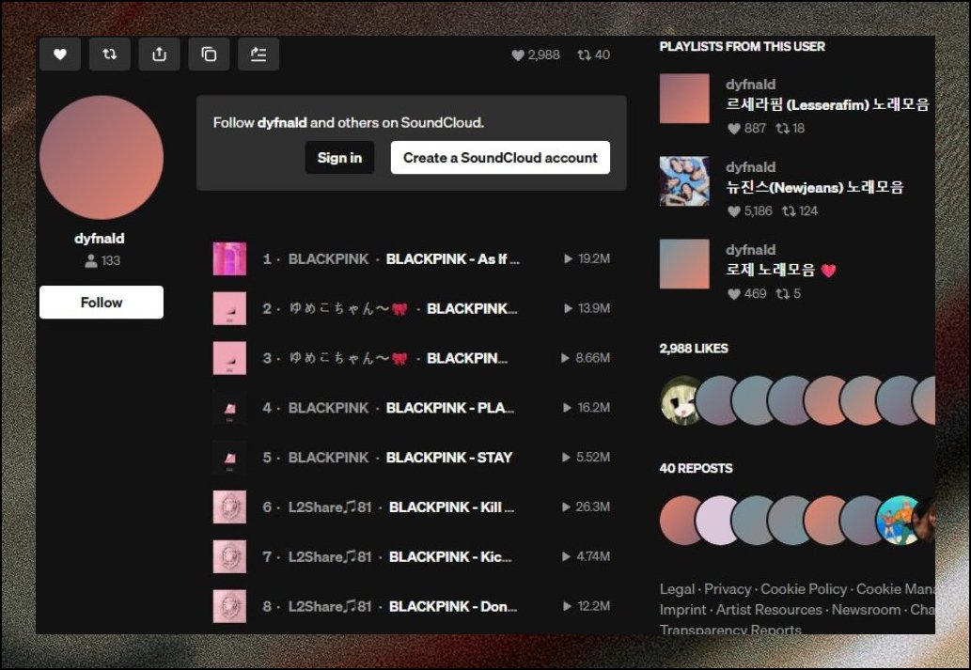This screenshot has width=971, height=670.
Task: Open the Imprint footer link
Action: coord(682,610)
